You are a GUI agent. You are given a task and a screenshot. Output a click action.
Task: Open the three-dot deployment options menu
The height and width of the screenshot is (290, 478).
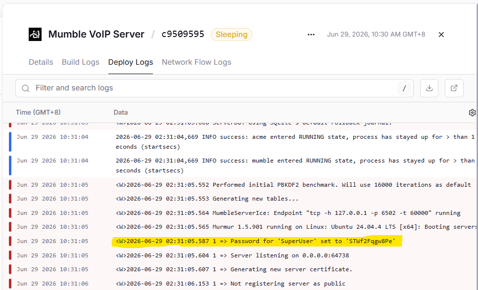coord(311,35)
